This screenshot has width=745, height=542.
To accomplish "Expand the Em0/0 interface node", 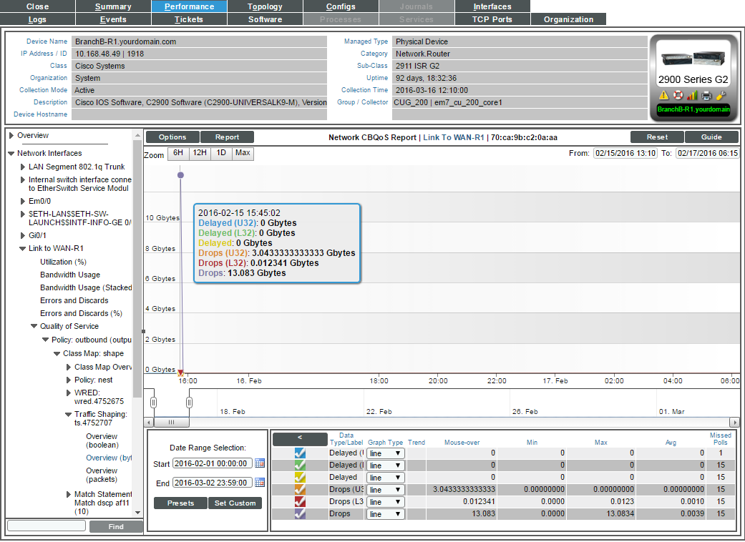I will 22,201.
